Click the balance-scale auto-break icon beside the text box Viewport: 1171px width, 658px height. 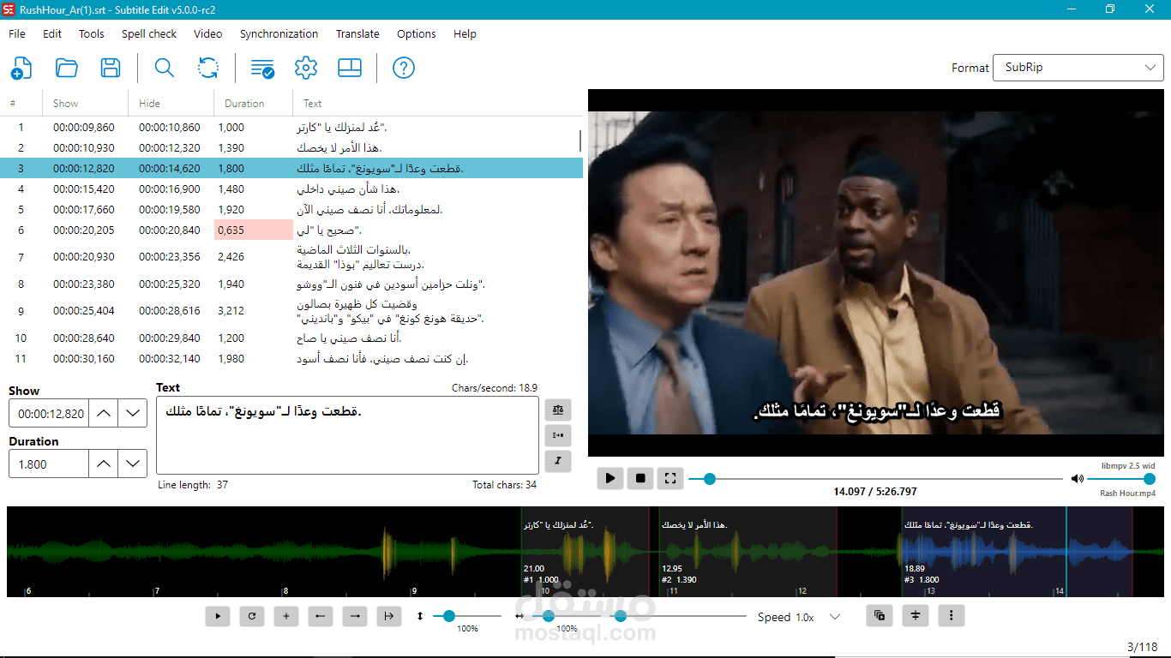pos(558,410)
